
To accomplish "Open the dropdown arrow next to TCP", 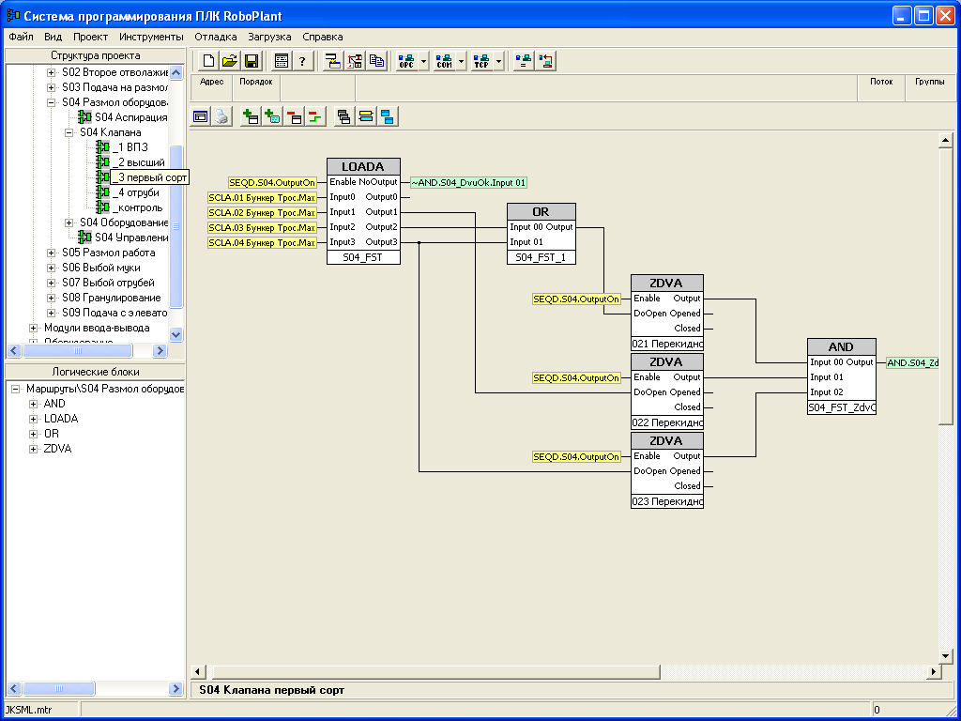I will (x=499, y=61).
